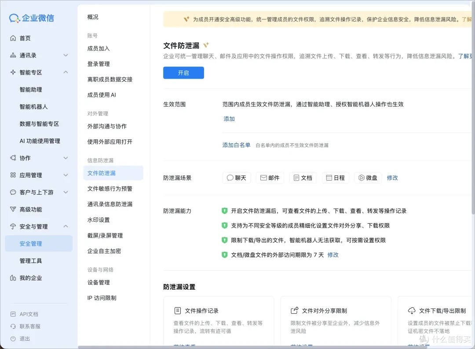
Task: Open 智能助理 in sidebar
Action: click(31, 90)
